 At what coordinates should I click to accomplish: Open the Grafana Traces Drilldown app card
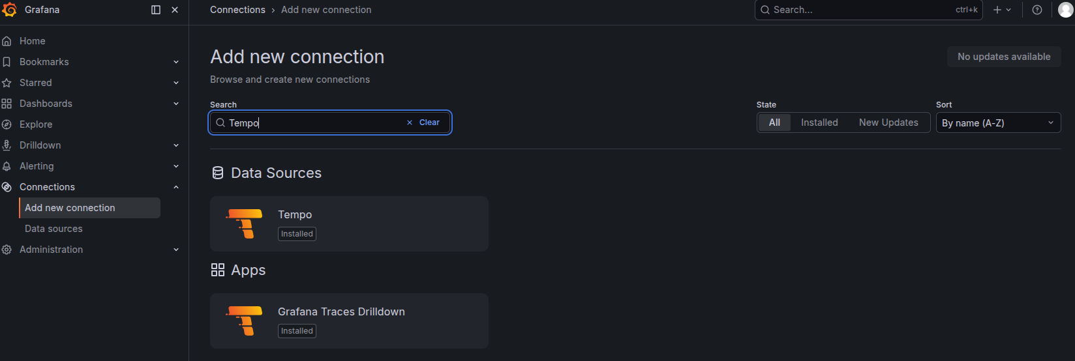349,321
